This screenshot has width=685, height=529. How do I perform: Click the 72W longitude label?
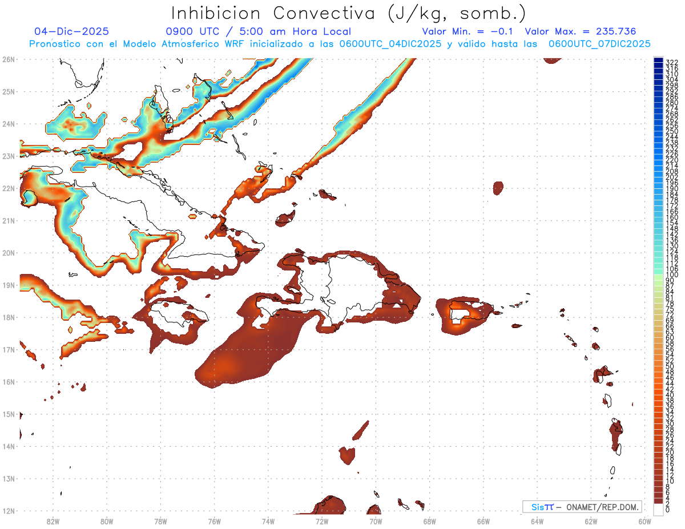pos(322,521)
